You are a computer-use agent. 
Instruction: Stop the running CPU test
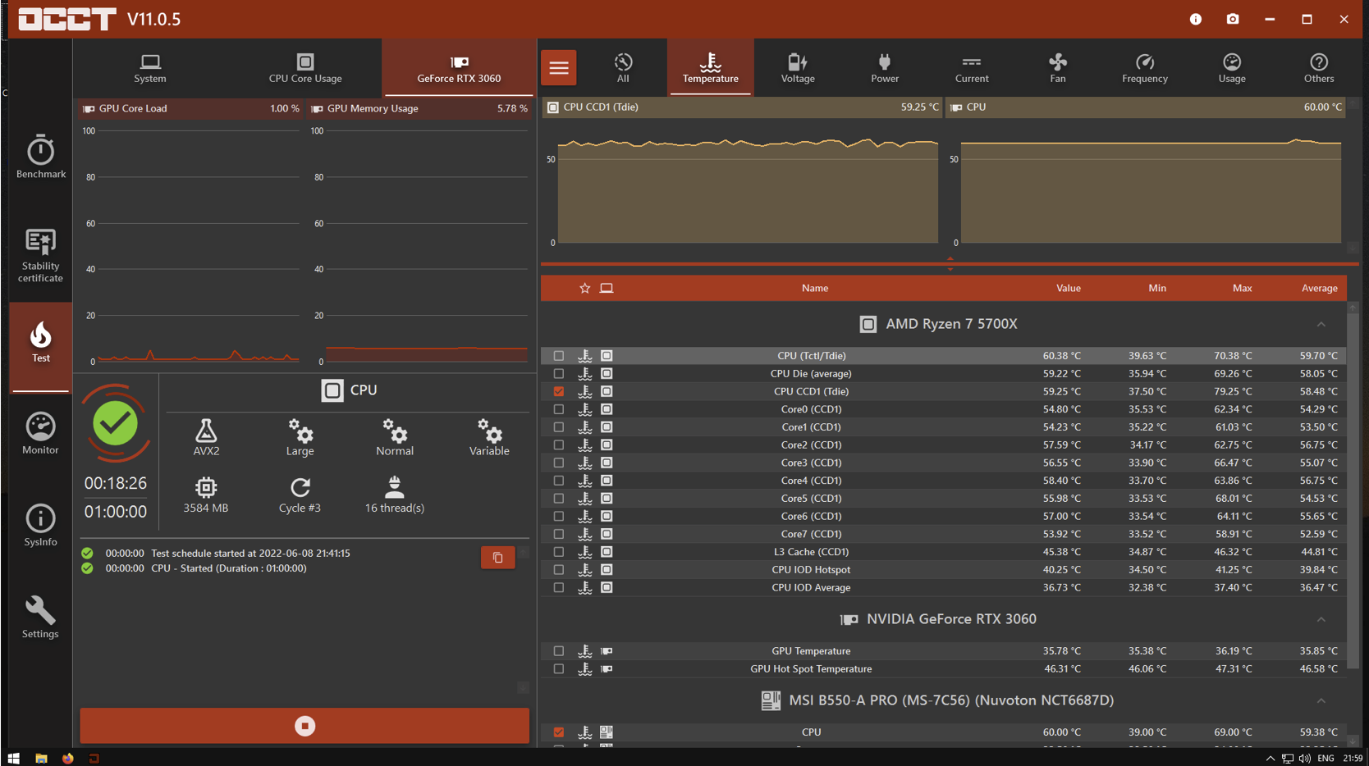coord(304,726)
